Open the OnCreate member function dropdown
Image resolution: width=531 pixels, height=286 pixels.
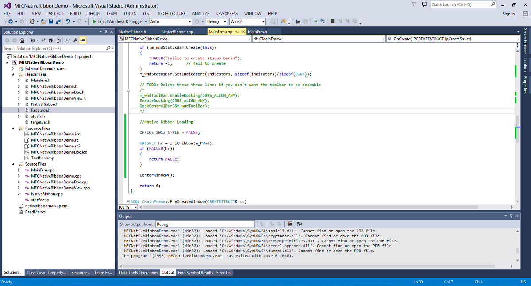point(453,39)
